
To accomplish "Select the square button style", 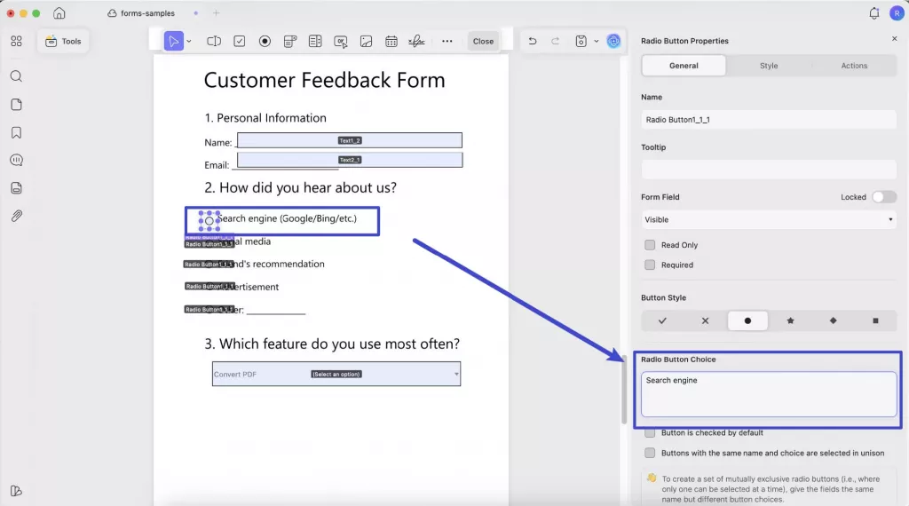I will [x=875, y=320].
